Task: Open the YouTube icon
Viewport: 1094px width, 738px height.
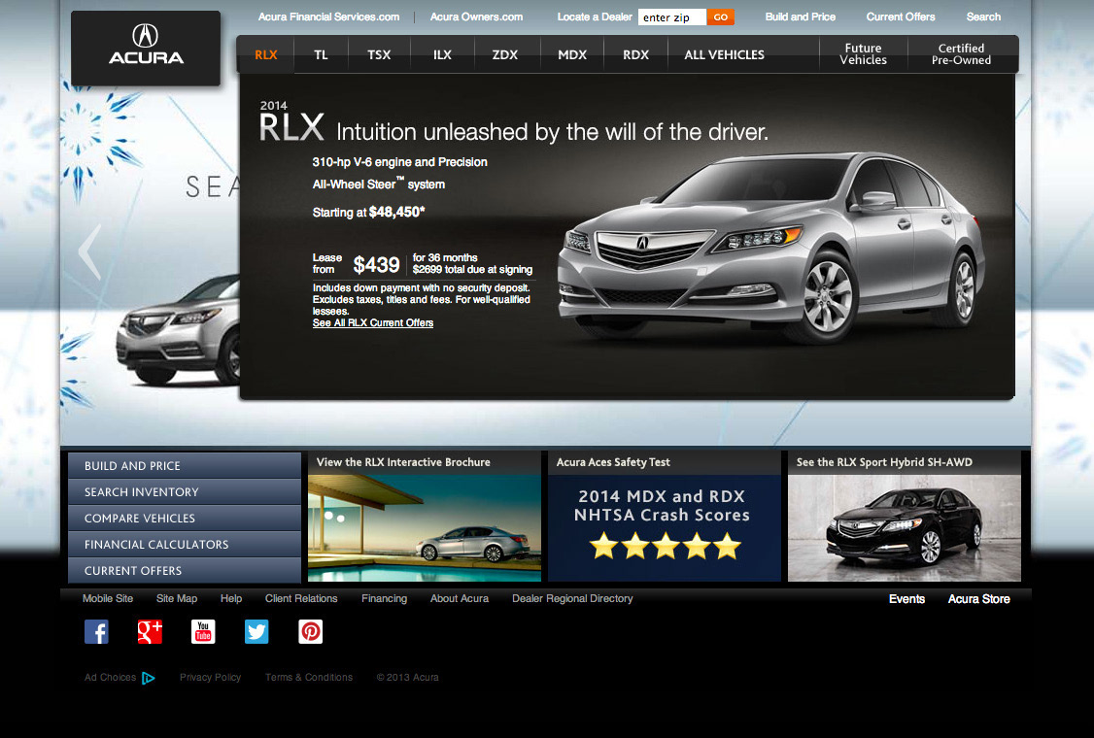Action: (203, 632)
